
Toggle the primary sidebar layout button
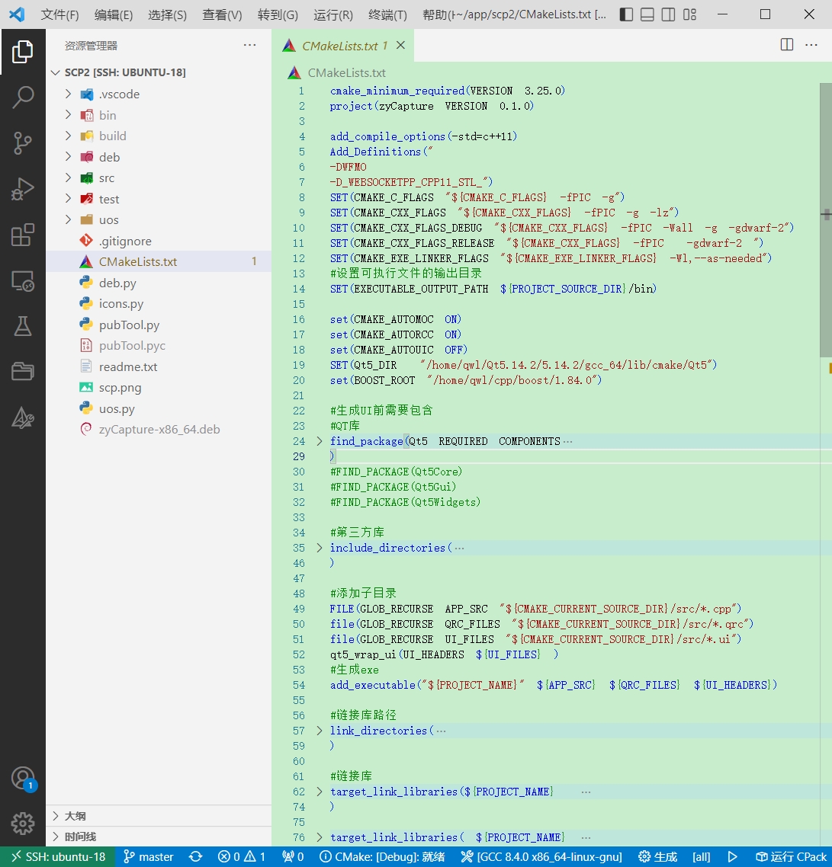[x=626, y=14]
